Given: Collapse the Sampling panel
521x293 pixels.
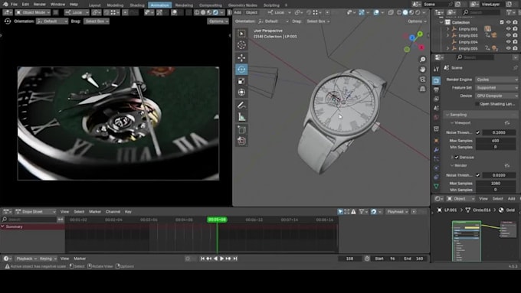Looking at the screenshot, I should [x=458, y=115].
